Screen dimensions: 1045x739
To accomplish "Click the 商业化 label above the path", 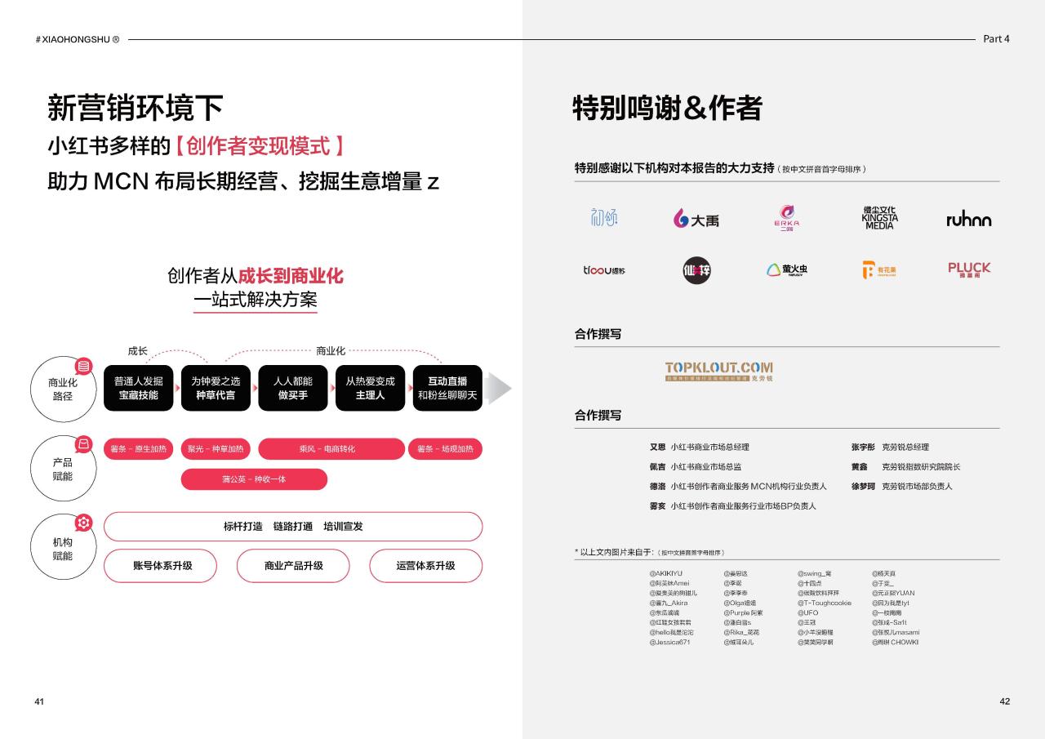I will coord(331,351).
